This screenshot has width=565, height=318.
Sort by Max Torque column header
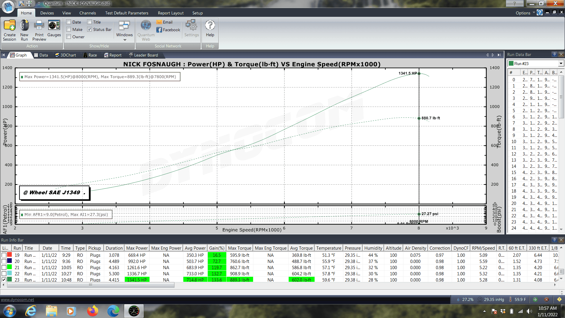tap(240, 248)
